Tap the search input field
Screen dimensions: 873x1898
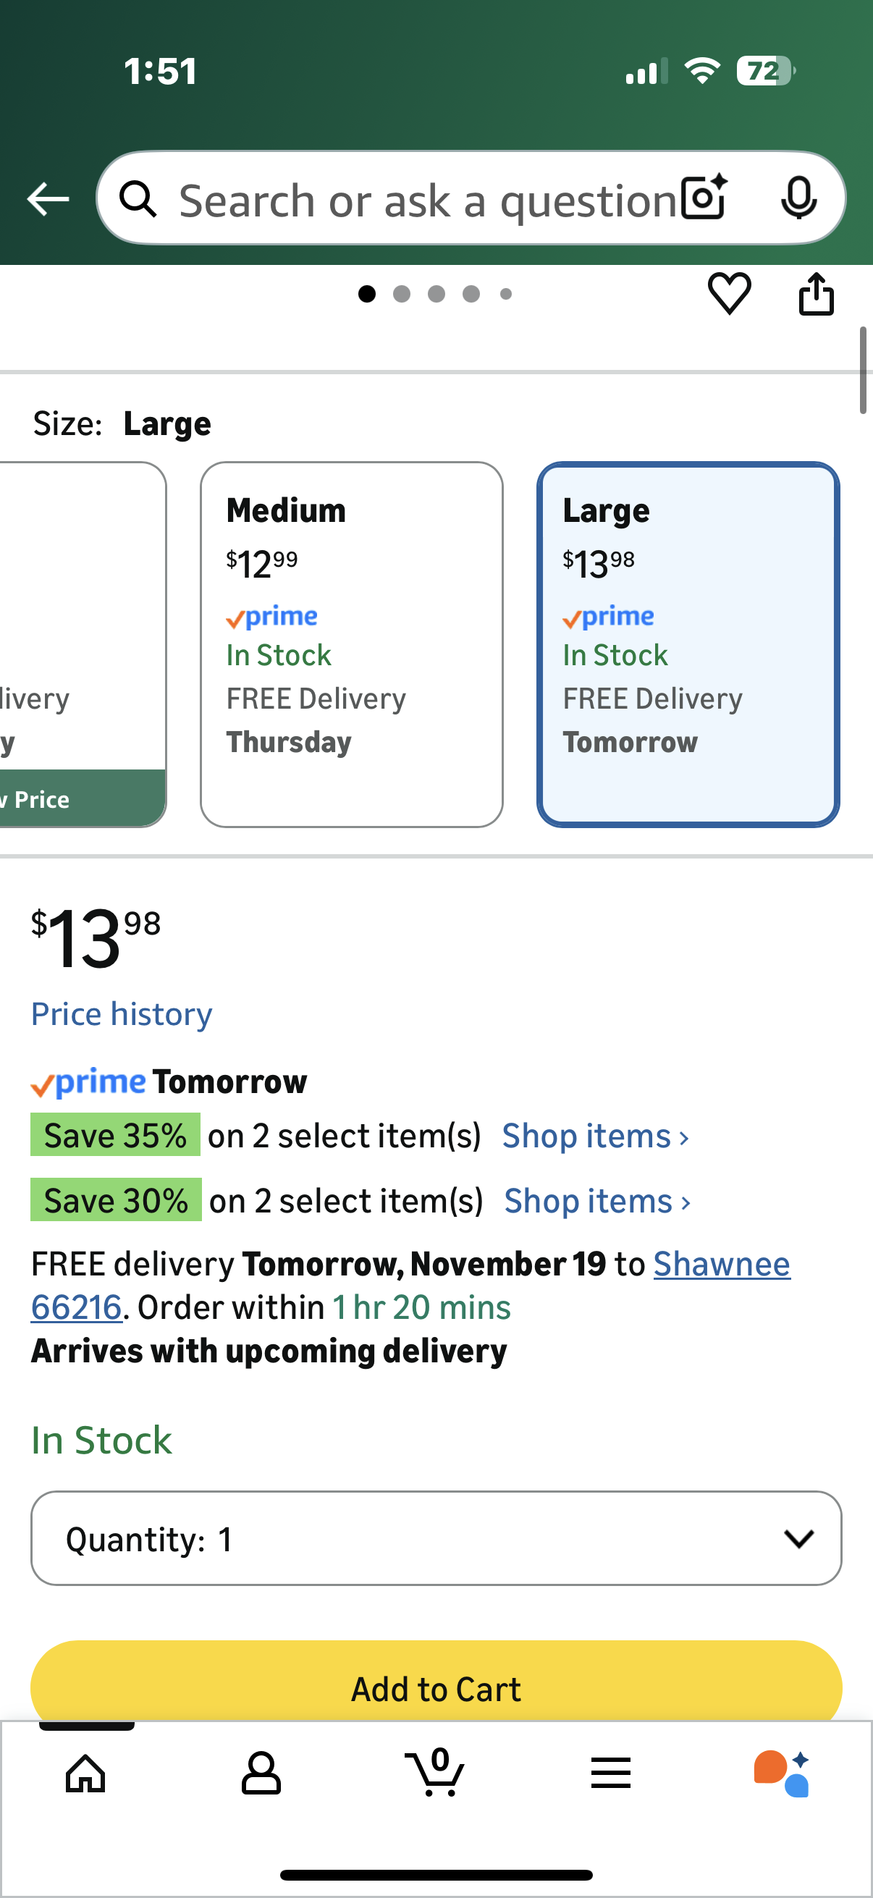click(x=427, y=200)
